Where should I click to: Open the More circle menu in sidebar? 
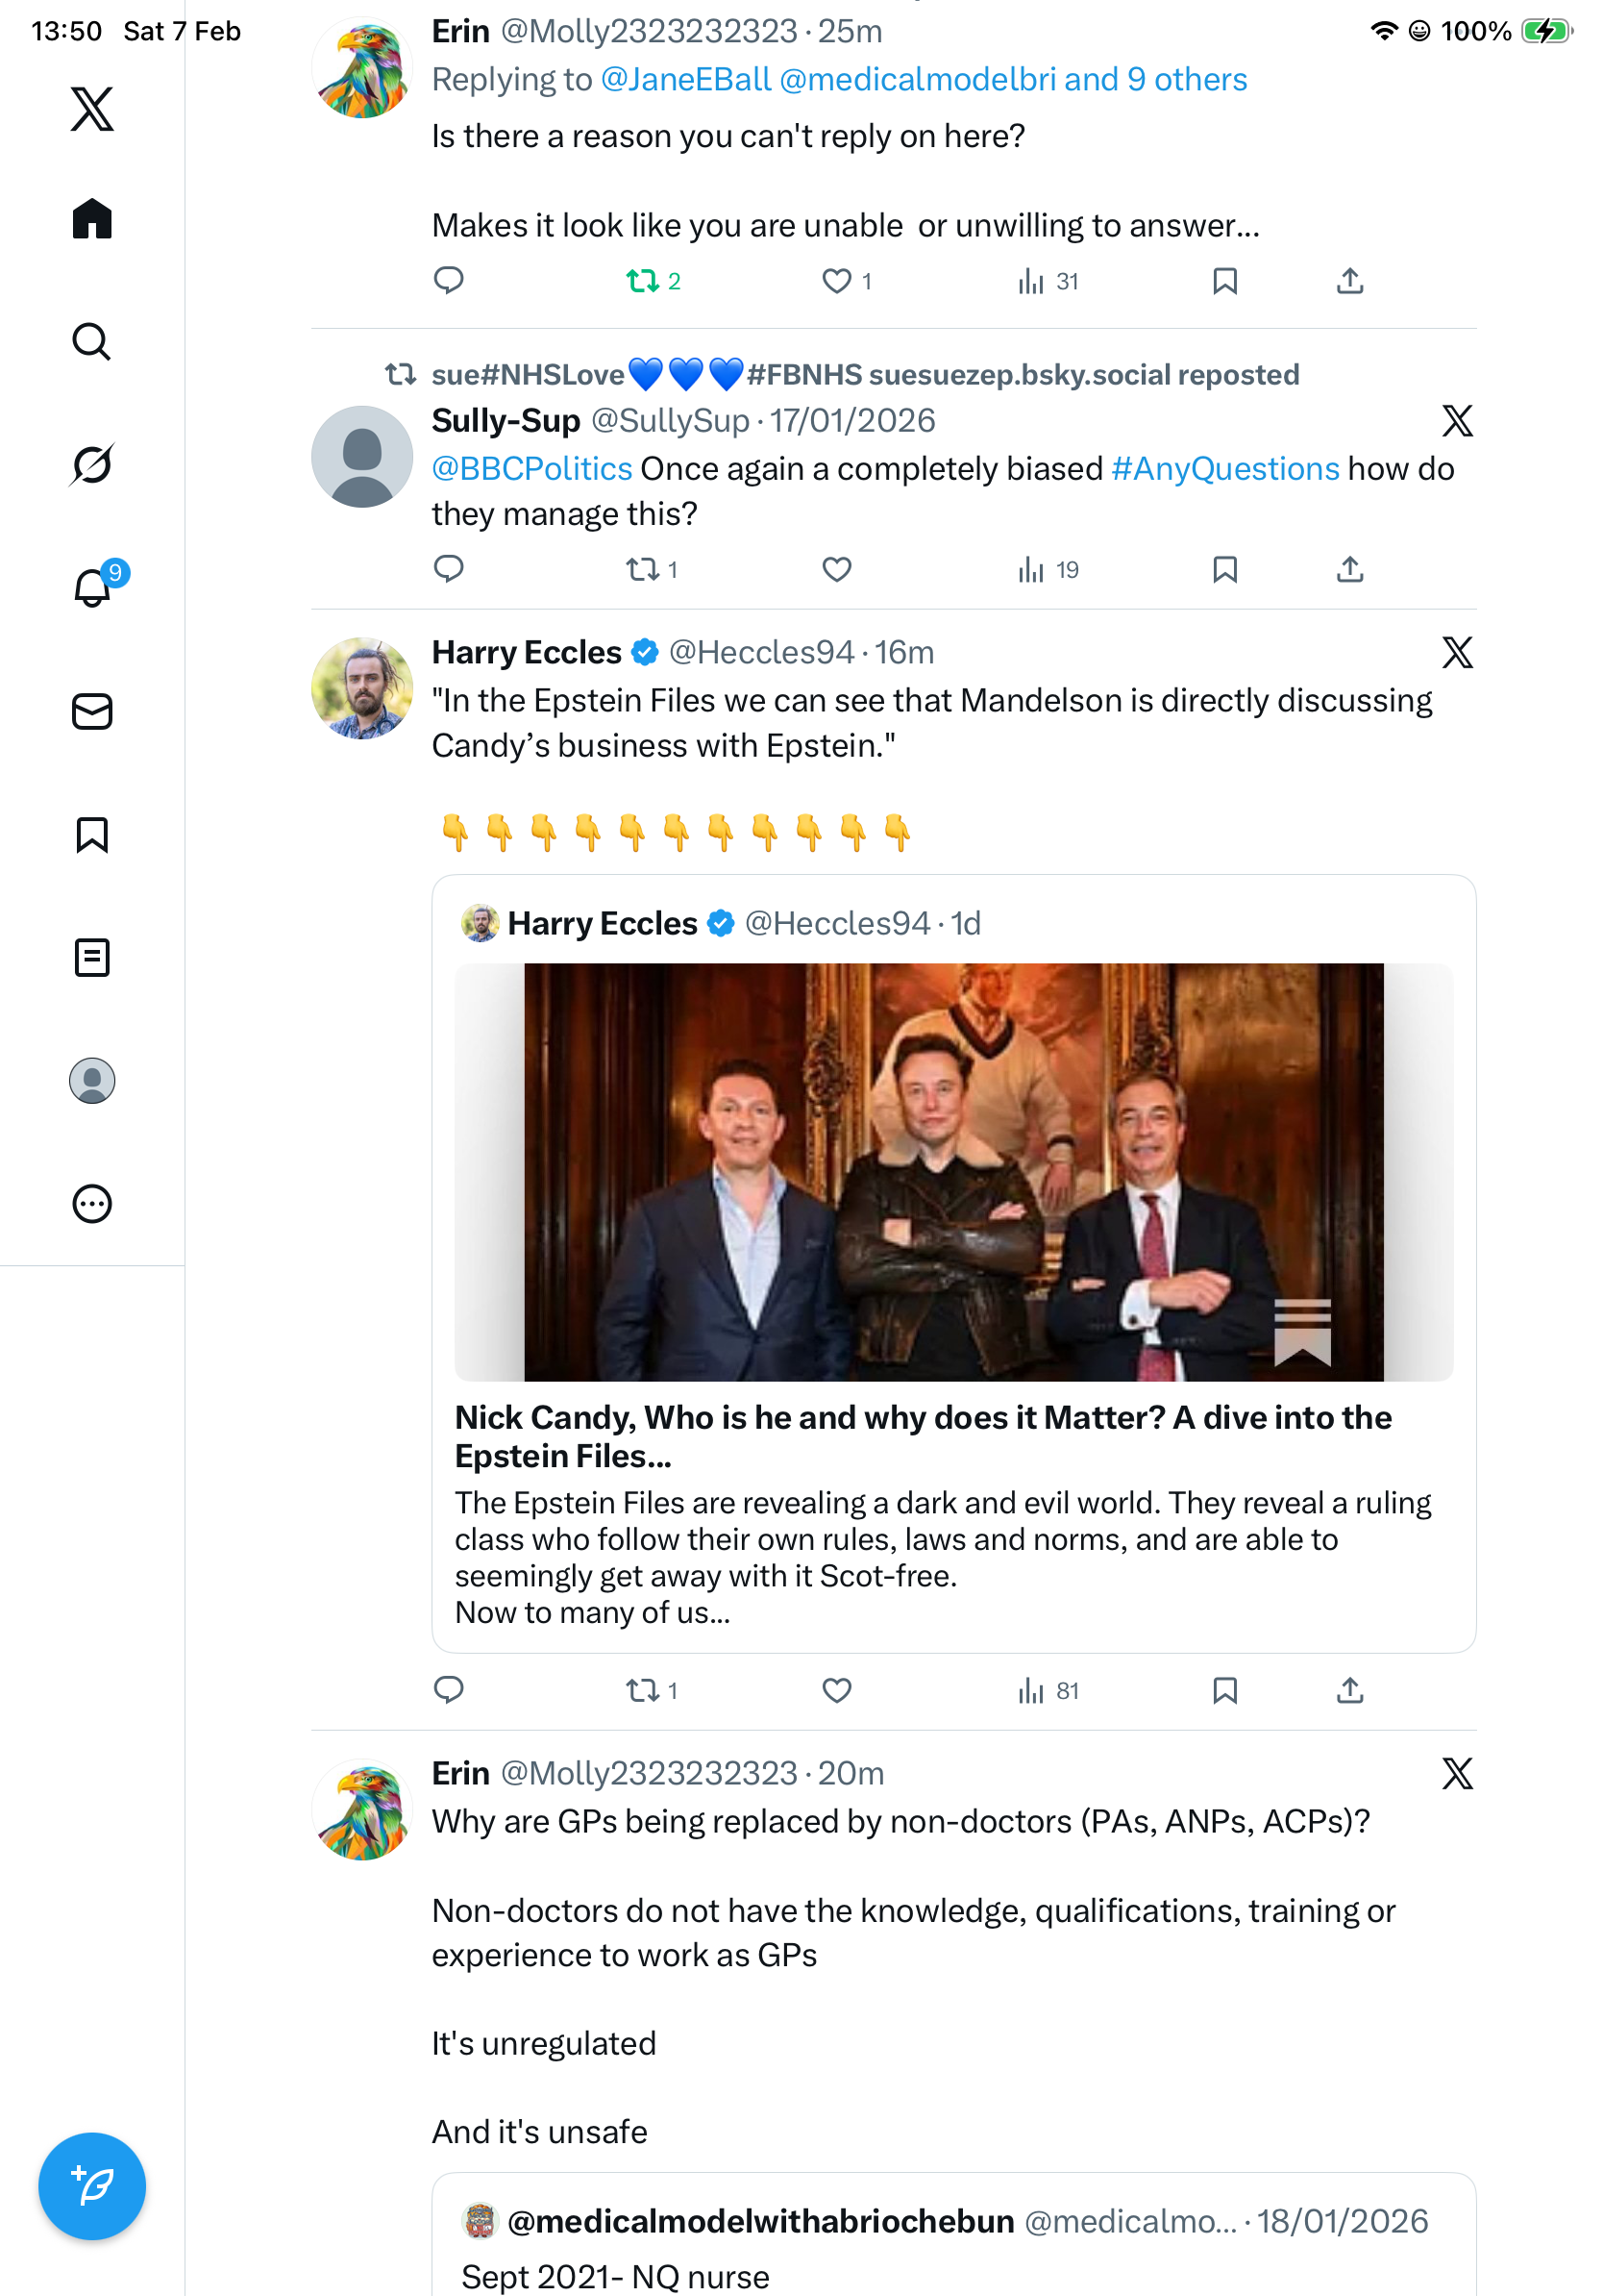coord(92,1204)
